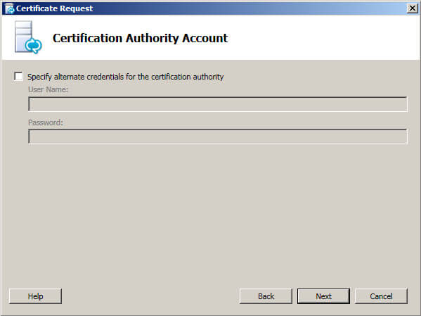Close the Certificate Request dialog

[413, 8]
